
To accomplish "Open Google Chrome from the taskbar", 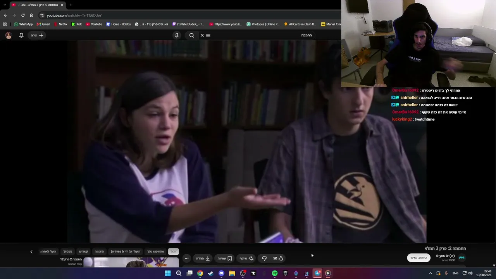I will [x=200, y=273].
